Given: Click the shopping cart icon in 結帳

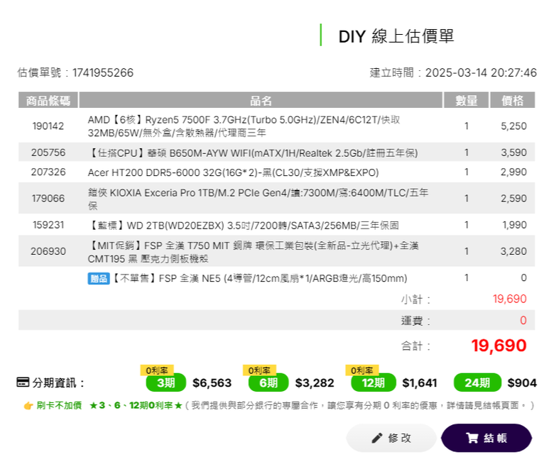Looking at the screenshot, I should [x=472, y=438].
